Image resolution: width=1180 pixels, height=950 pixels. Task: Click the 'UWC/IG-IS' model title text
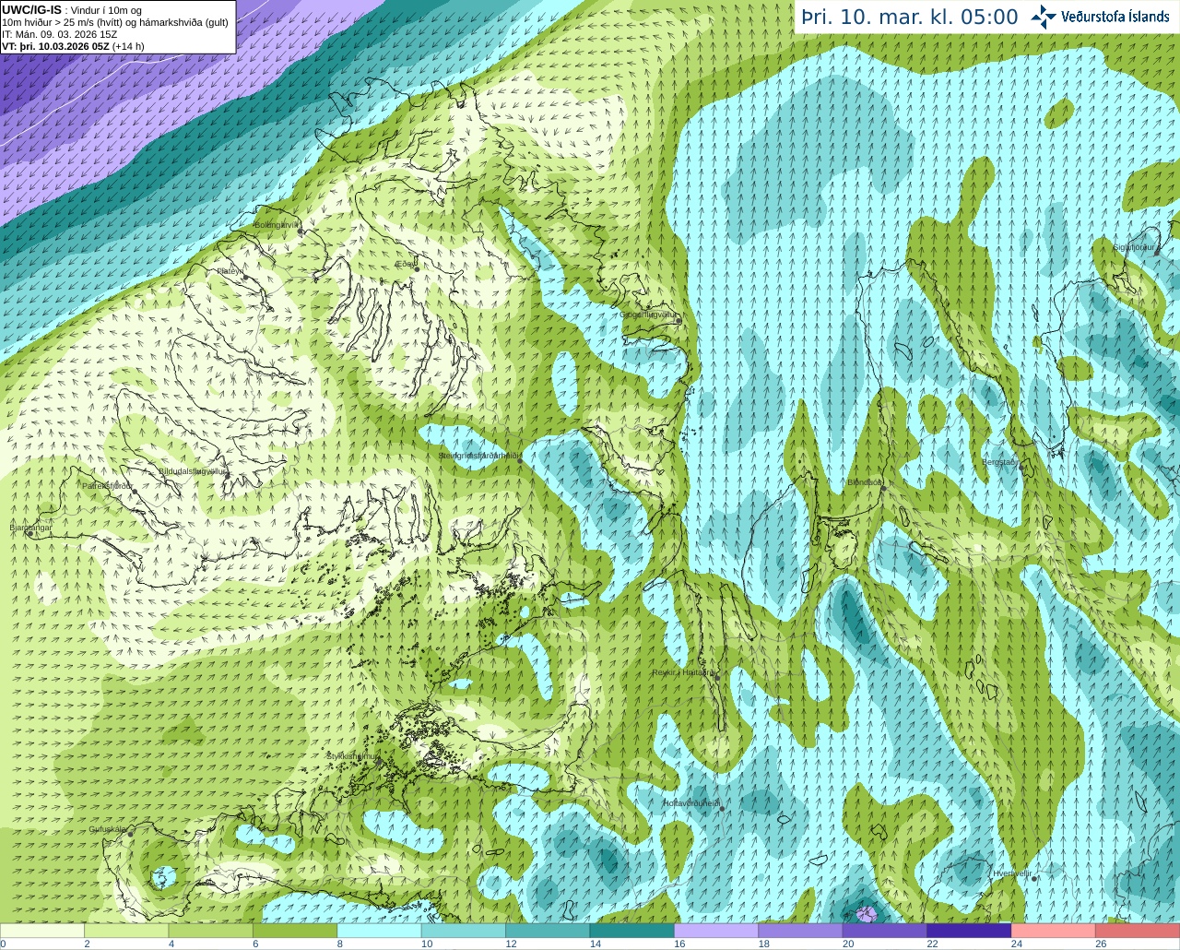[x=31, y=10]
